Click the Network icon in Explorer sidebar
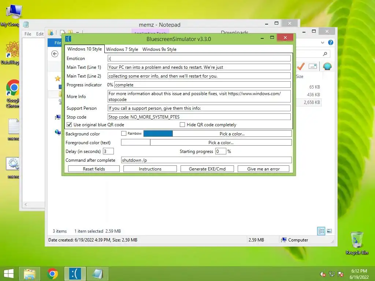 (58, 132)
